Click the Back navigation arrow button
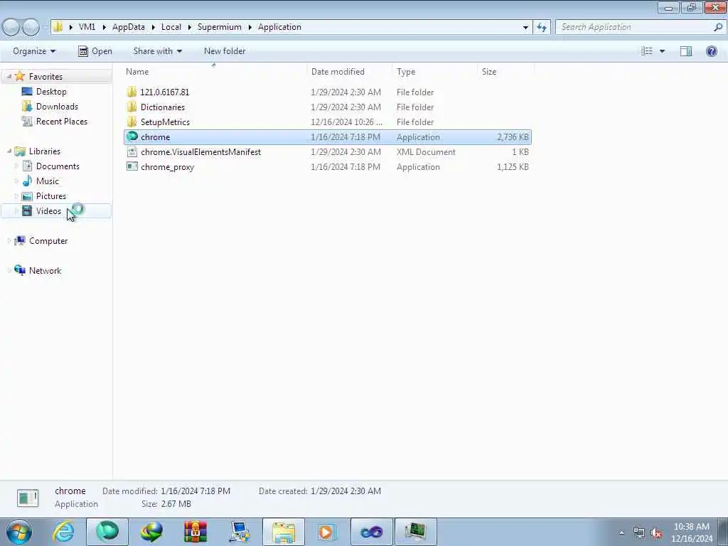728x546 pixels. coord(11,27)
